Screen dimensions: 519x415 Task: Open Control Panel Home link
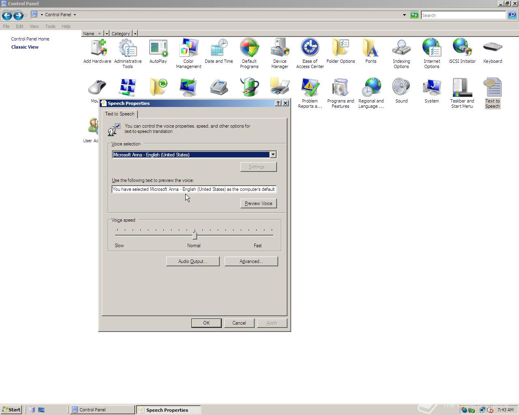click(30, 39)
